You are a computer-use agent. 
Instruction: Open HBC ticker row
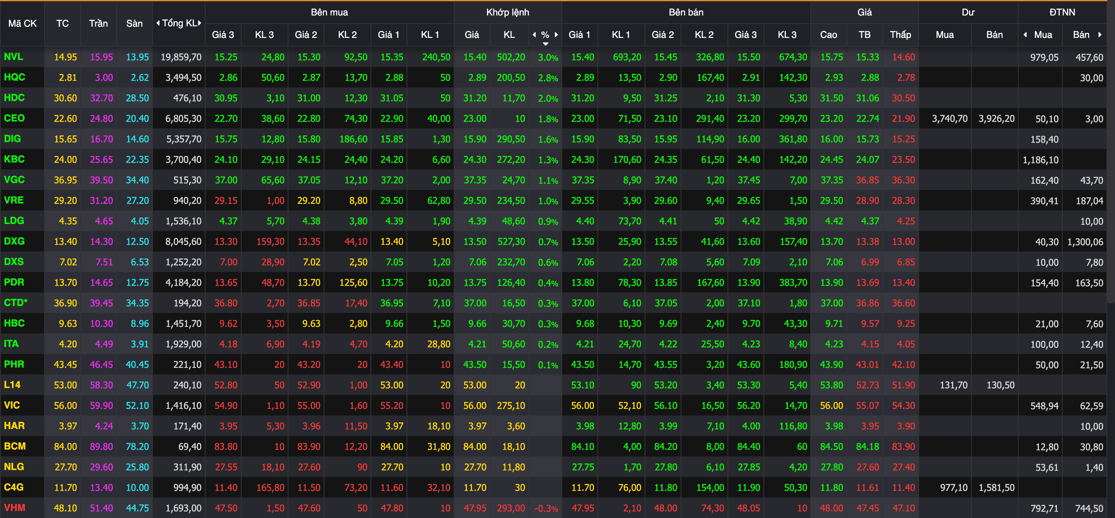(14, 323)
